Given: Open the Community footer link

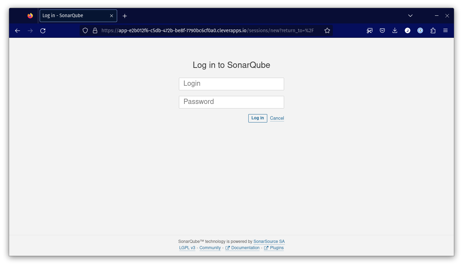Looking at the screenshot, I should coord(210,248).
